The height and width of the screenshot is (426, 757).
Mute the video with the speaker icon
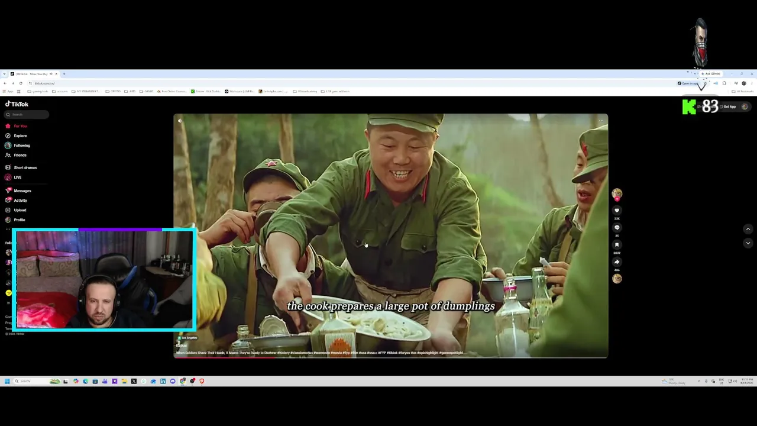pos(180,121)
